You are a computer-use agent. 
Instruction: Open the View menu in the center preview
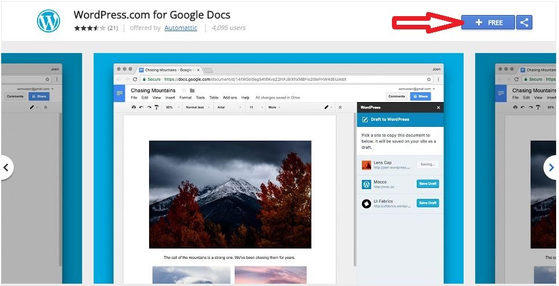[x=157, y=97]
